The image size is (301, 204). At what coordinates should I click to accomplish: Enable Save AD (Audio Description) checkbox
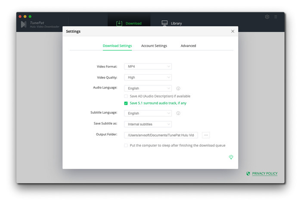tap(126, 96)
